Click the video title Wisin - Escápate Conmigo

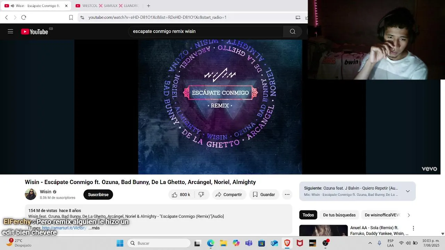(140, 182)
